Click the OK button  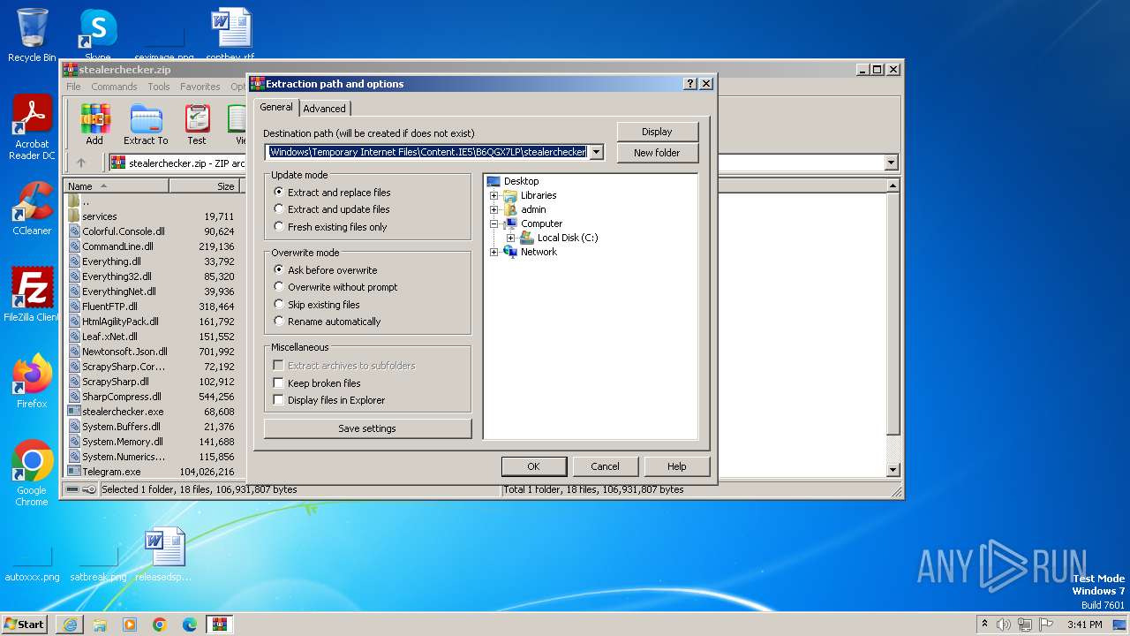pos(533,466)
